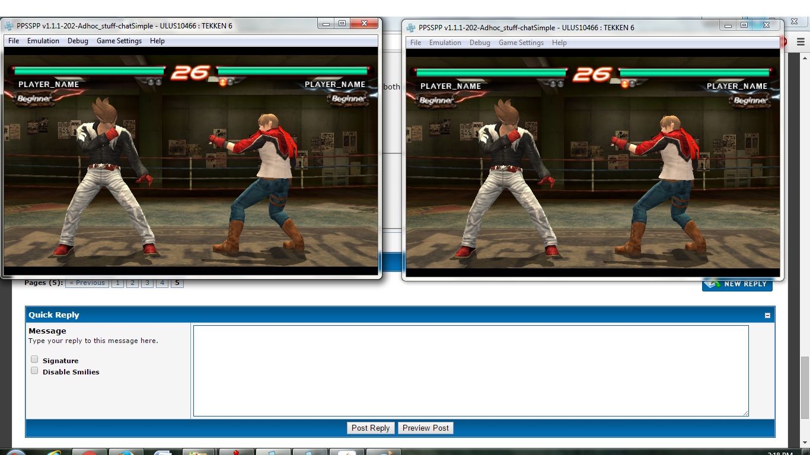Open Emulation menu in right PPSSPP window
Viewport: 810px width, 455px height.
(445, 43)
